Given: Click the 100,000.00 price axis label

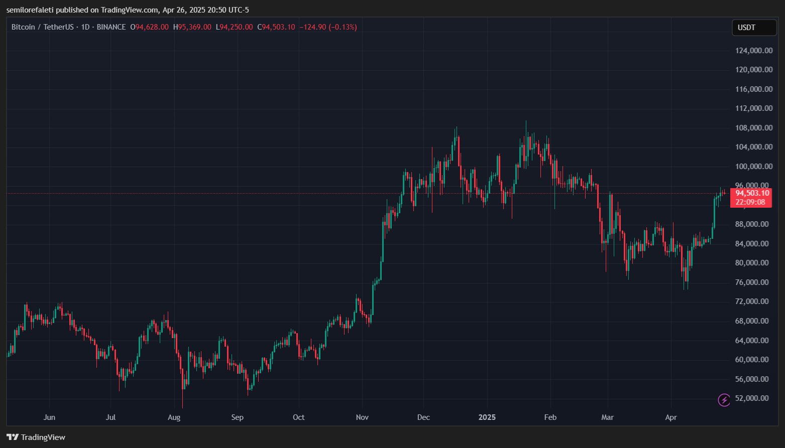Looking at the screenshot, I should 754,167.
